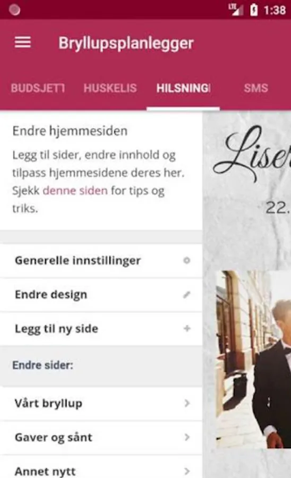Tap the LTE signal icon
Viewport: 291px width, 478px height.
click(x=236, y=10)
